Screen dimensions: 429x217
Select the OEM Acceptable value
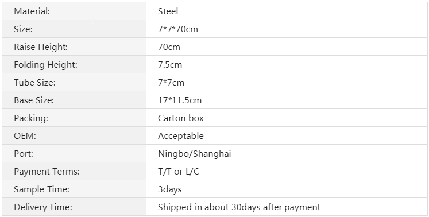click(181, 135)
